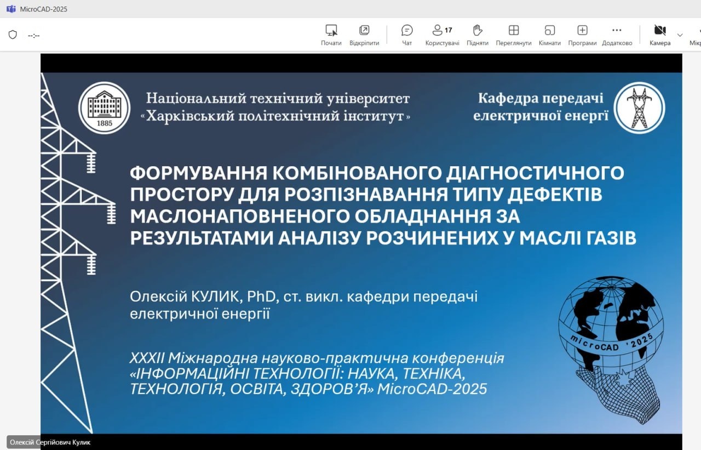The image size is (701, 450).
Task: Click the shared presentation slide
Action: click(x=361, y=253)
